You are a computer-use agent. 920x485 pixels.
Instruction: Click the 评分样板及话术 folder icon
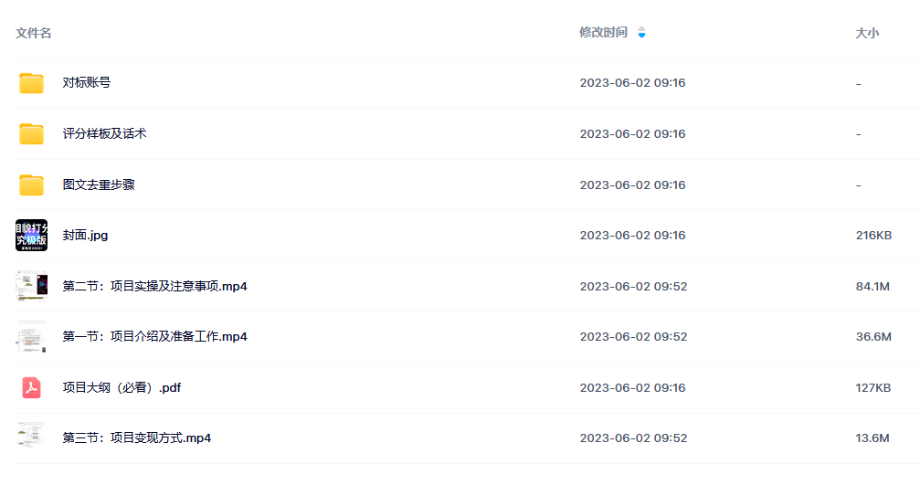31,133
